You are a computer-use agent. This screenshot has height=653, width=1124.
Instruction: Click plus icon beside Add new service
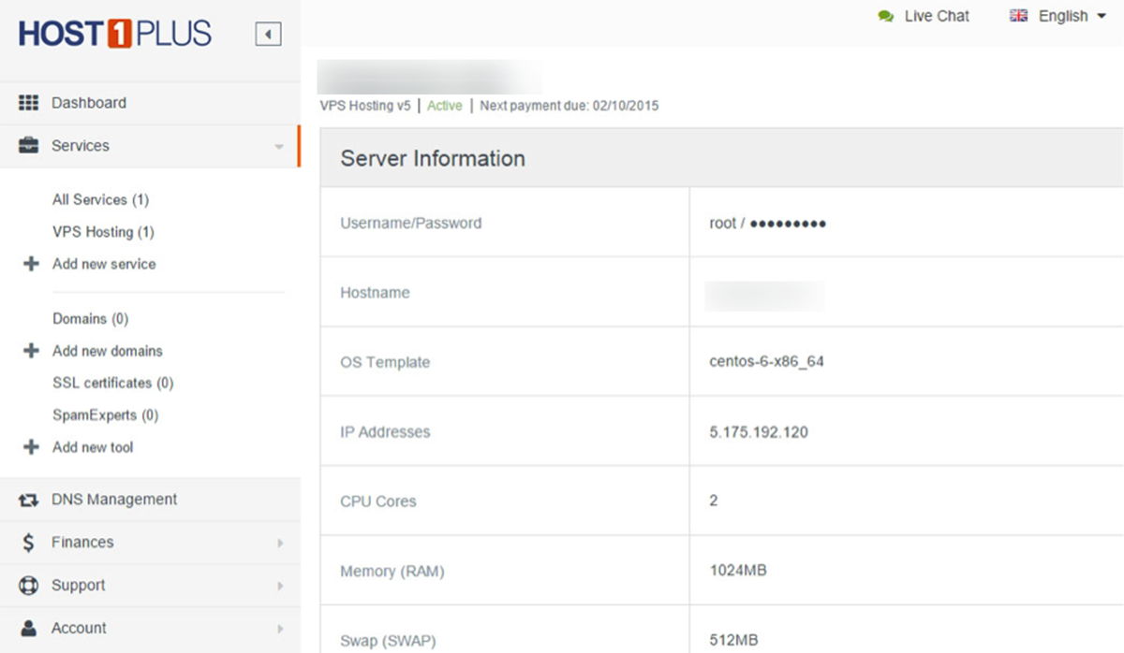click(x=31, y=264)
